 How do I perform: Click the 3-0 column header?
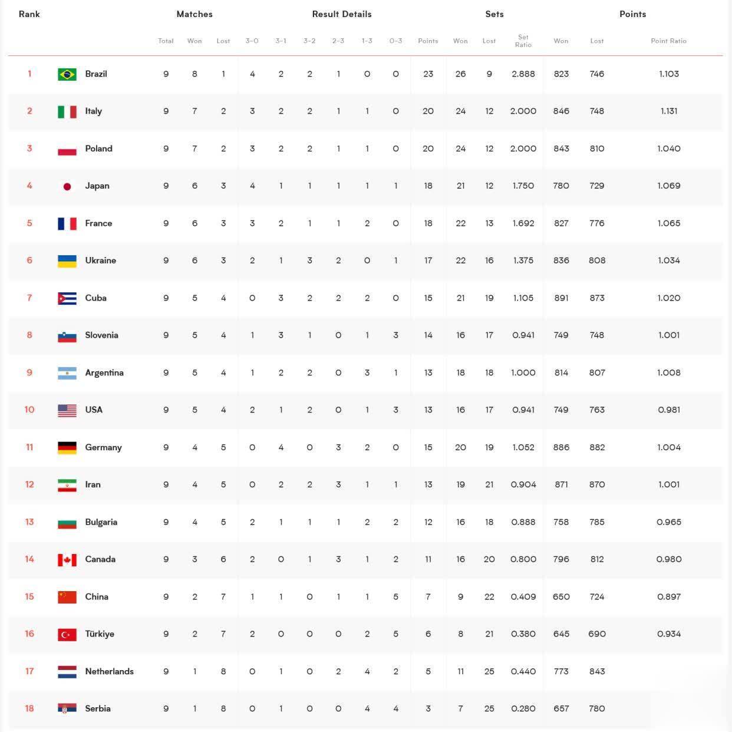252,41
